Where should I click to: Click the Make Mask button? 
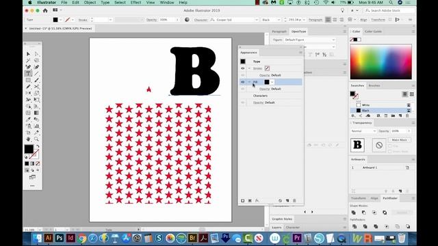pyautogui.click(x=400, y=140)
